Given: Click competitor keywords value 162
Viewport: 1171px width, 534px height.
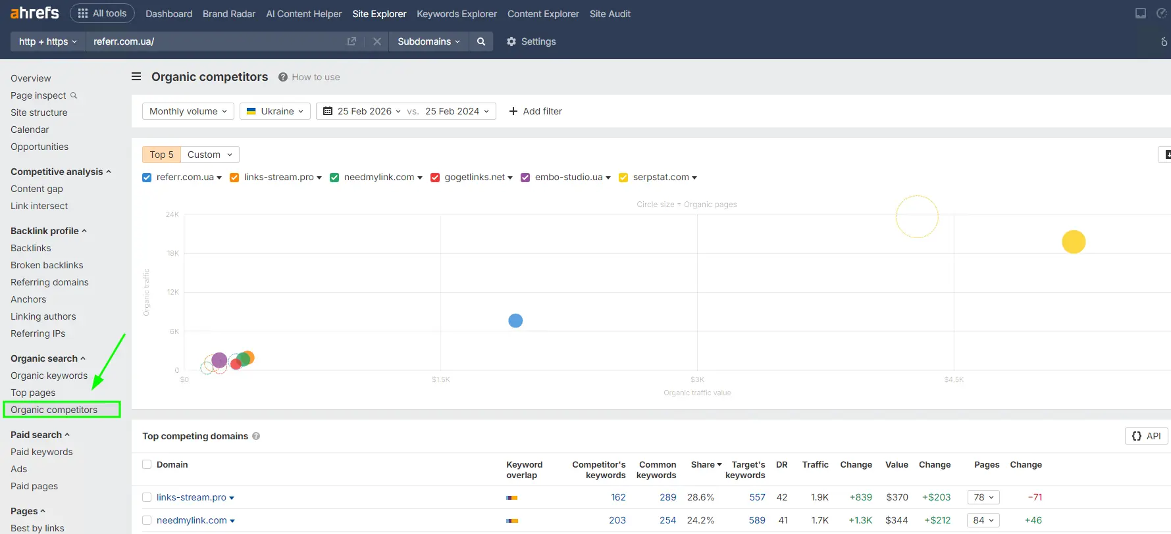Looking at the screenshot, I should pos(618,497).
